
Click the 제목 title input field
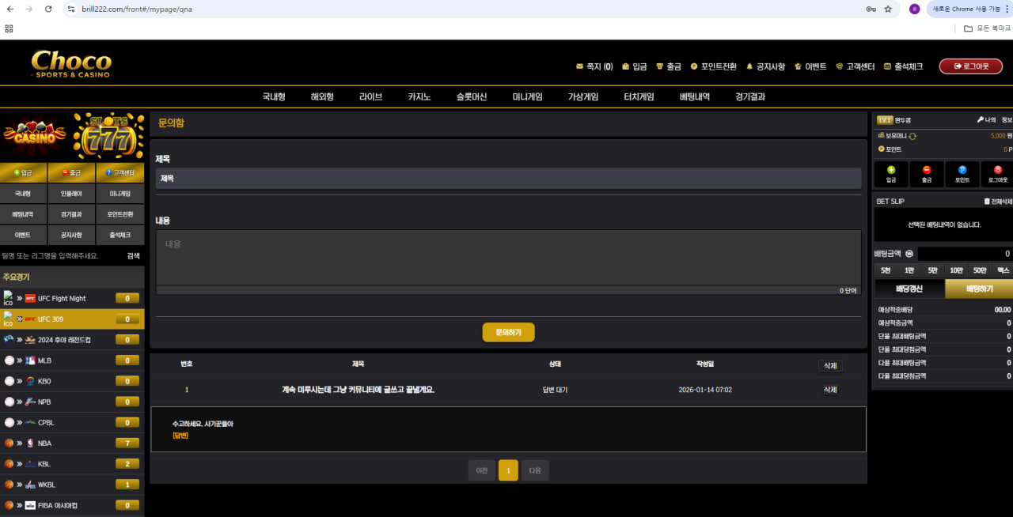[508, 179]
